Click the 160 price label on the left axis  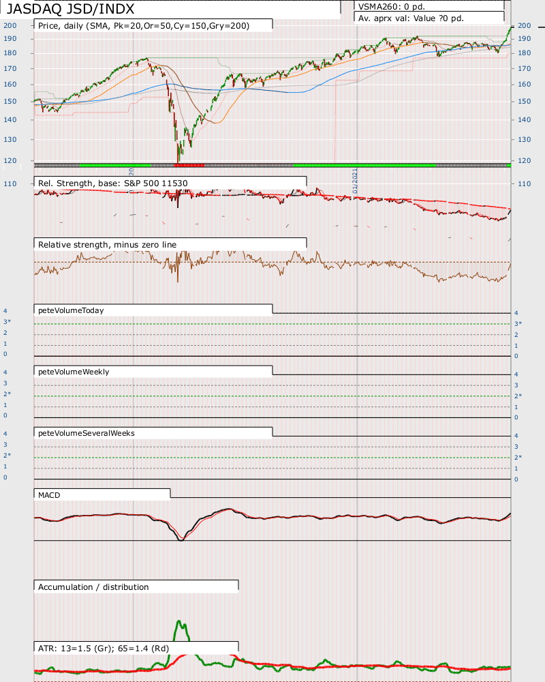click(x=10, y=84)
